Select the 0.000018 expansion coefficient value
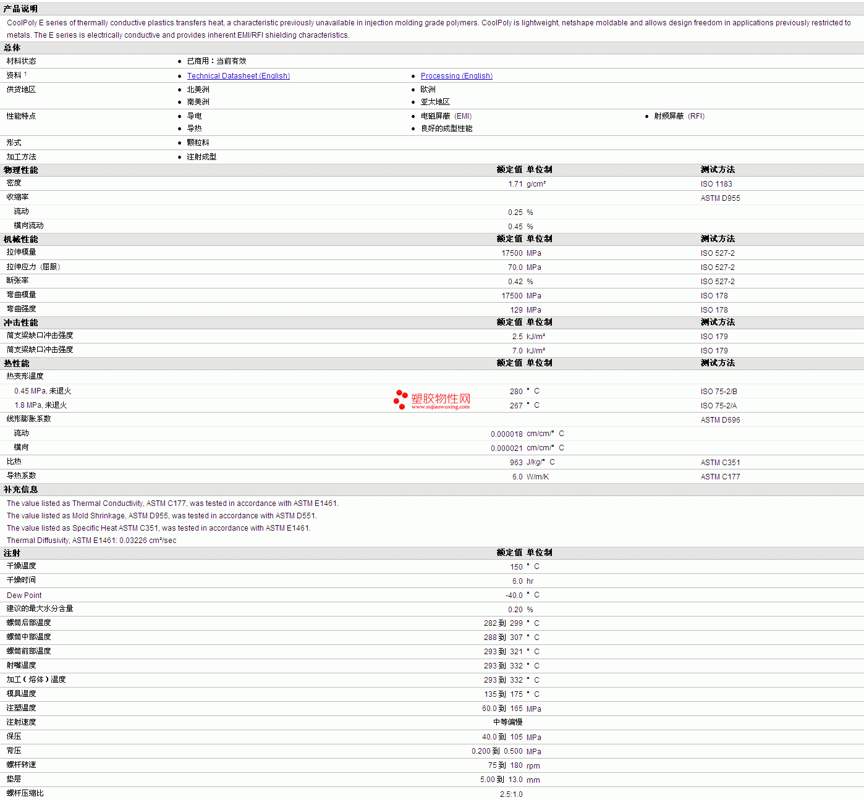The width and height of the screenshot is (864, 800). coord(507,434)
